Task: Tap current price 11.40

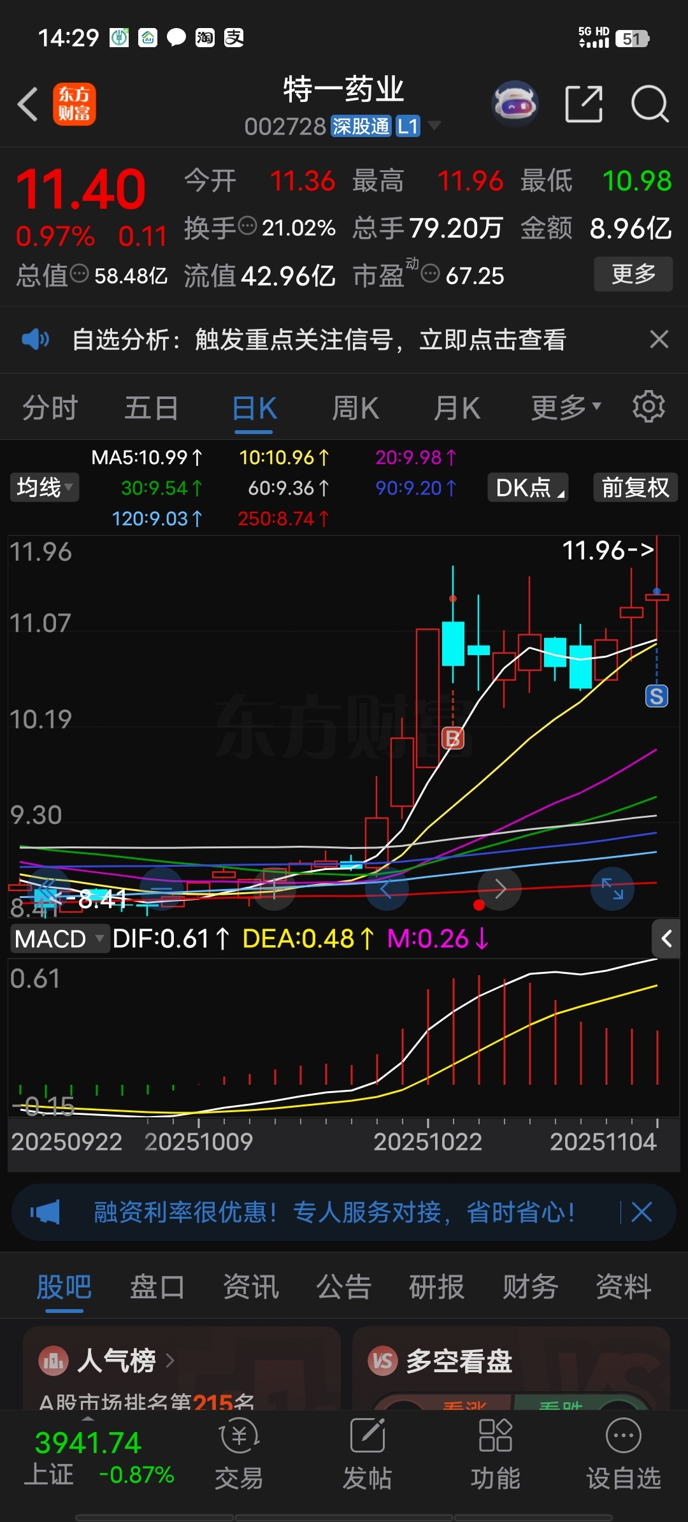Action: coord(81,189)
